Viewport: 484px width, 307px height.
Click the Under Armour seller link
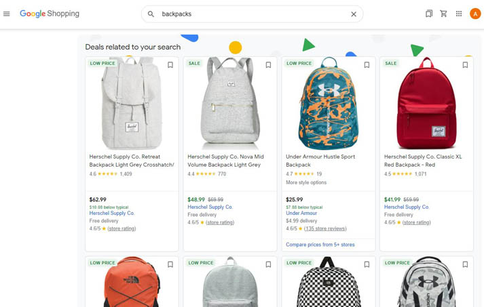point(301,213)
